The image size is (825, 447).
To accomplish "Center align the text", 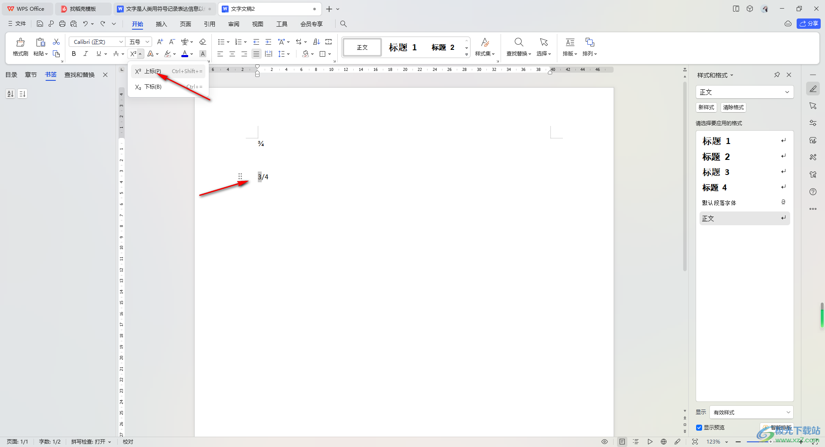I will 232,54.
